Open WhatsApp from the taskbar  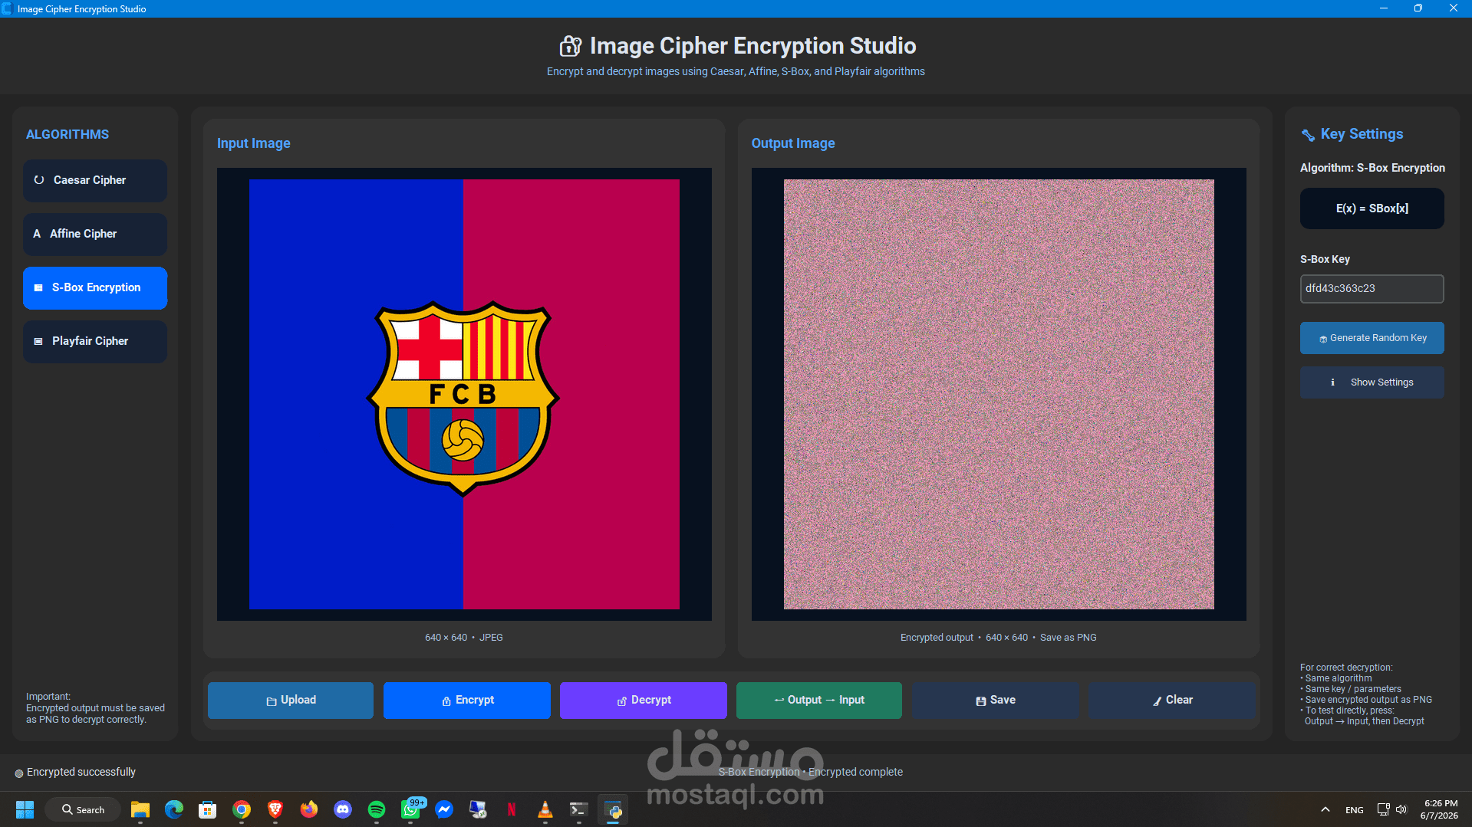click(410, 809)
